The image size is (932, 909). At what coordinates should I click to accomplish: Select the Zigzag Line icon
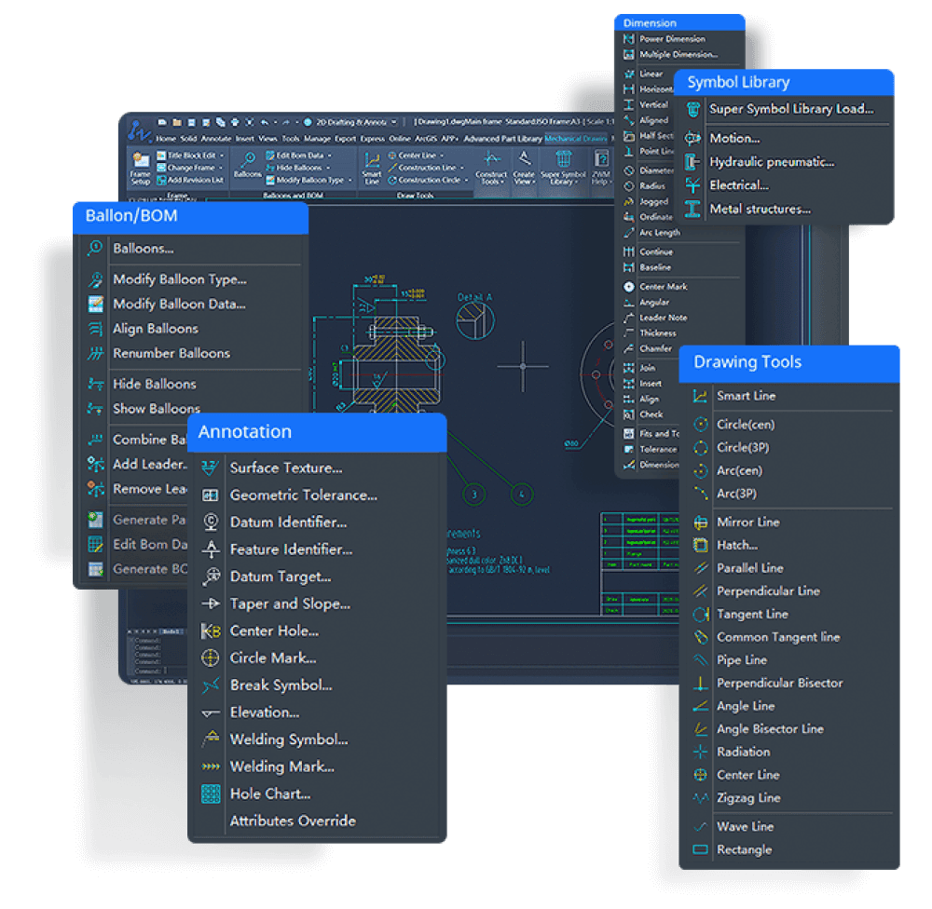[701, 798]
